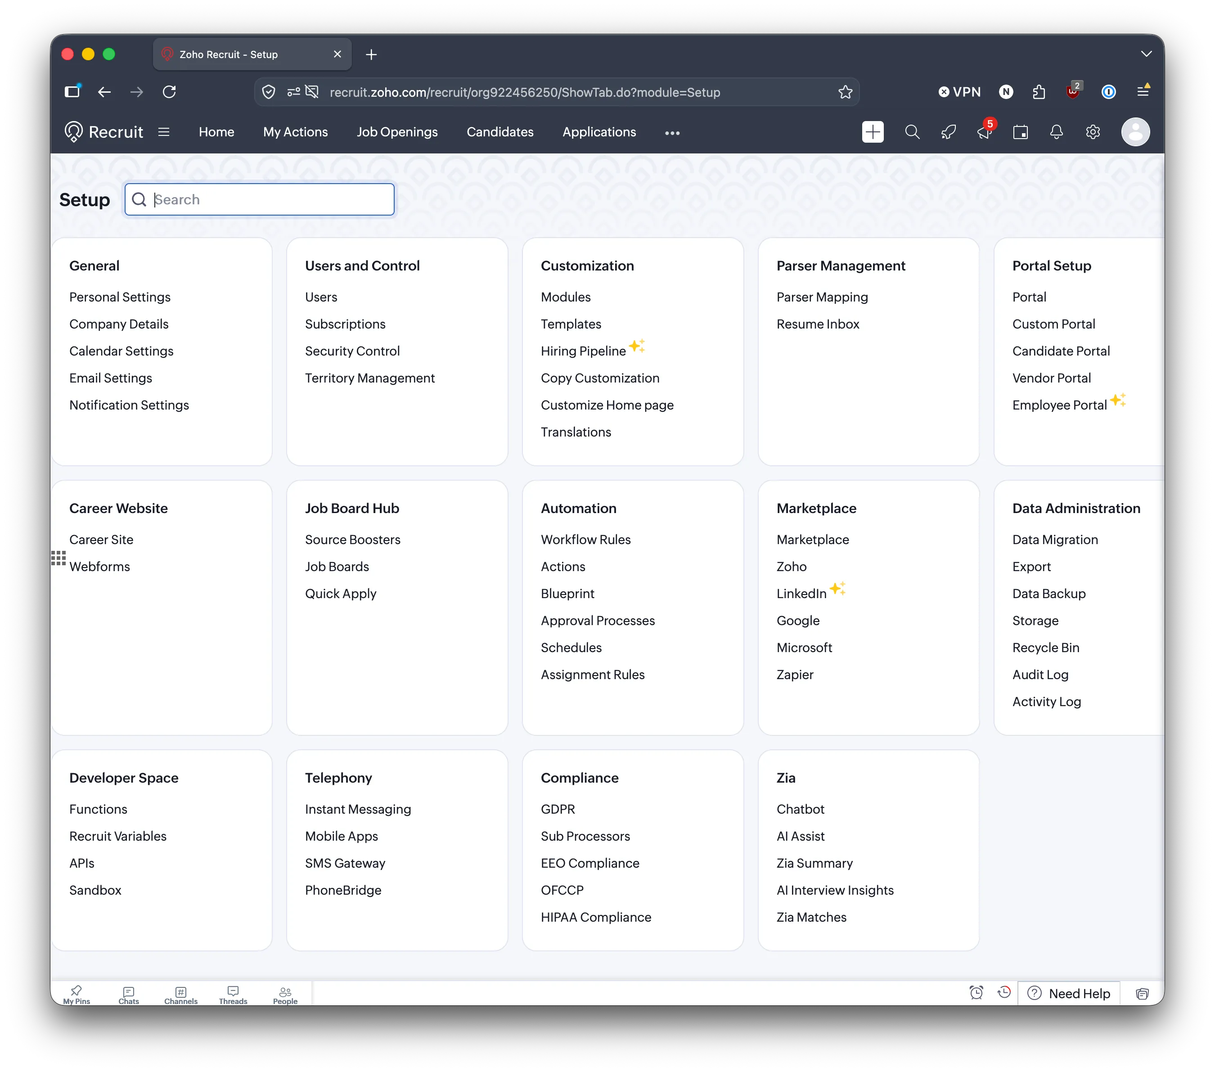
Task: Open Threads in bottom bar
Action: pyautogui.click(x=232, y=995)
